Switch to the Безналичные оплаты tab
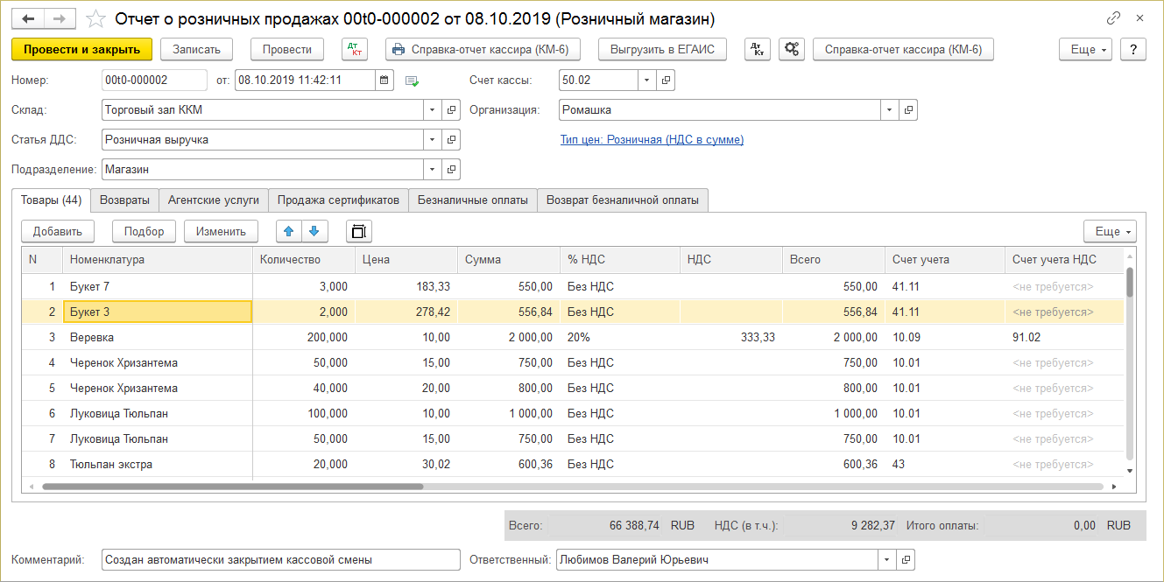 coord(473,200)
